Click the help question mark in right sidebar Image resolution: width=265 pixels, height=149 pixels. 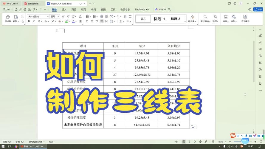click(x=260, y=70)
